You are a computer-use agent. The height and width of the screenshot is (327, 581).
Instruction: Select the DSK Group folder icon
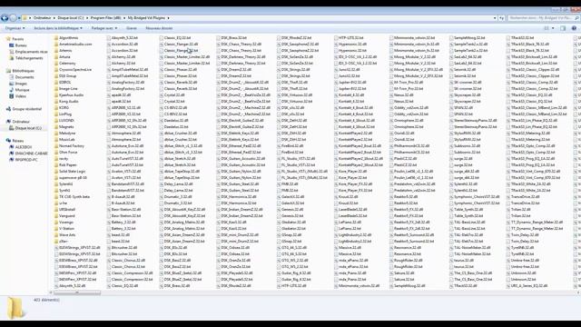pos(56,76)
